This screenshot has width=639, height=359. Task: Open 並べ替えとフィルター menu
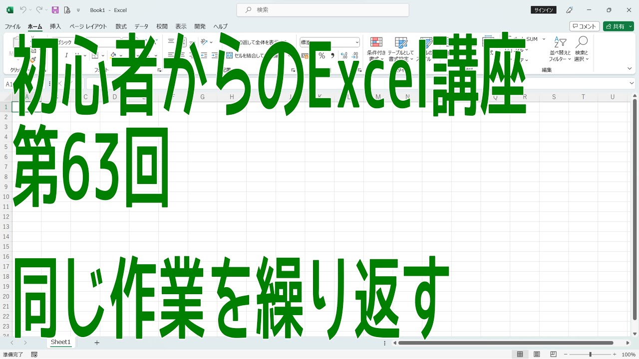point(560,49)
